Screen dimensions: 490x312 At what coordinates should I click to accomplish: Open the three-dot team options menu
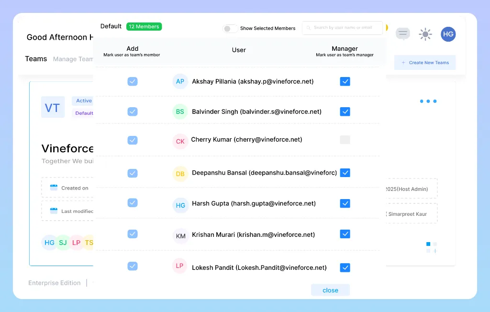[428, 101]
